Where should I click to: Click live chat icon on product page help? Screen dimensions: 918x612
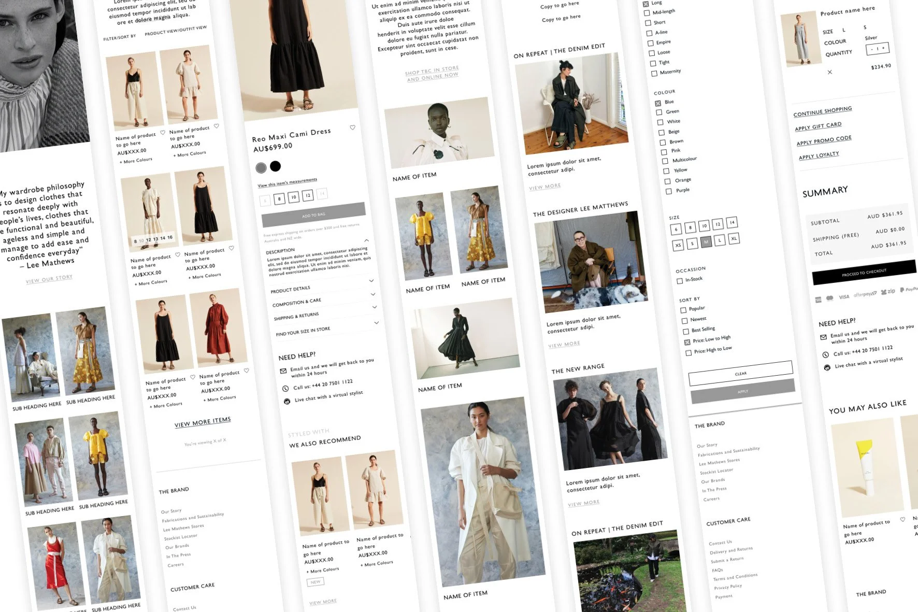click(287, 401)
